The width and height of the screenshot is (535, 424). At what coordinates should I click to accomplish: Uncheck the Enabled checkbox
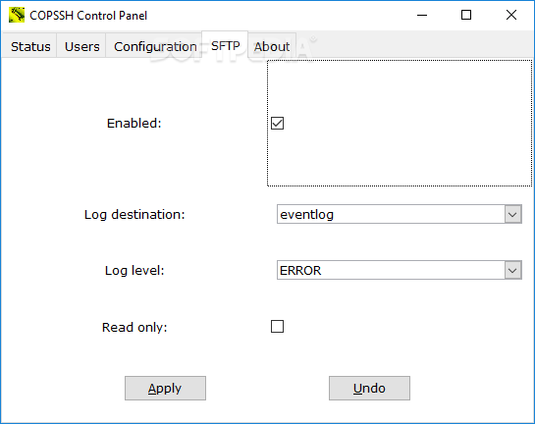click(x=277, y=123)
